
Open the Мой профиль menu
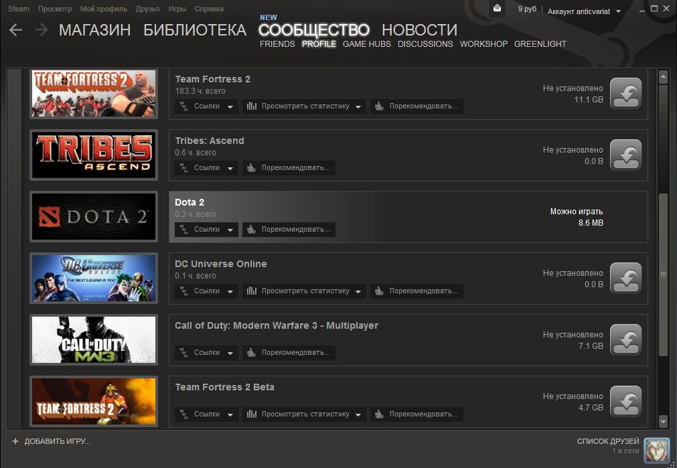pos(104,9)
